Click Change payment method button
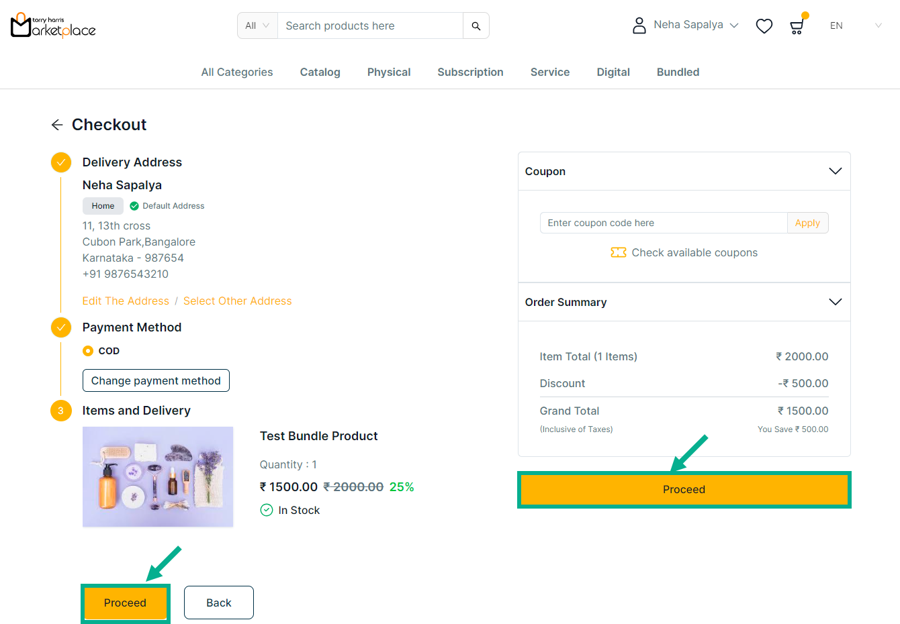Image resolution: width=900 pixels, height=624 pixels. 156,380
